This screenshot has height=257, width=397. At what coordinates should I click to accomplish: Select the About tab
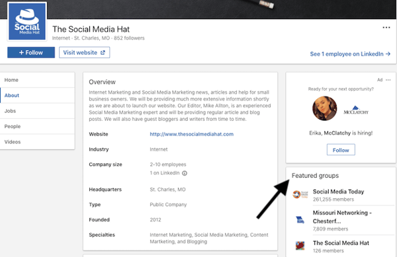coord(37,96)
